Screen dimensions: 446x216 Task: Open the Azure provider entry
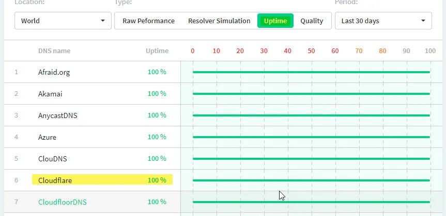(47, 137)
